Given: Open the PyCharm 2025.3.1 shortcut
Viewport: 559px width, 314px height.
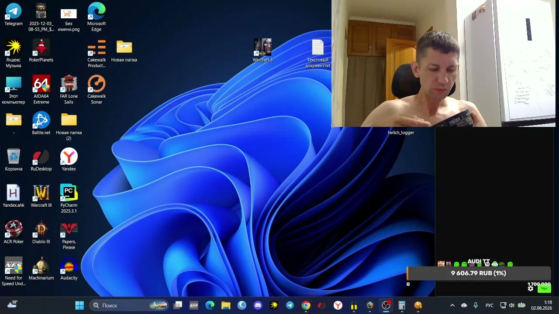Looking at the screenshot, I should point(69,199).
